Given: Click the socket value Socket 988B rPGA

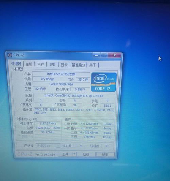Looking at the screenshot, I should pyautogui.click(x=61, y=84).
